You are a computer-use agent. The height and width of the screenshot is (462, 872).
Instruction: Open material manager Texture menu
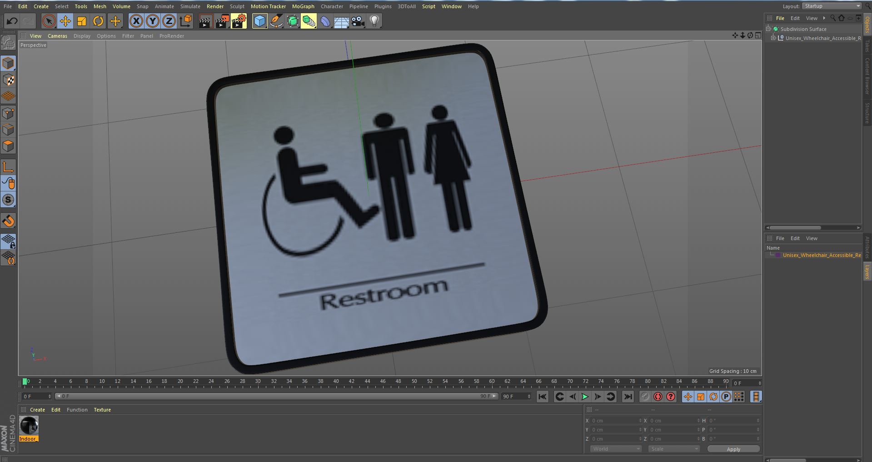point(102,410)
